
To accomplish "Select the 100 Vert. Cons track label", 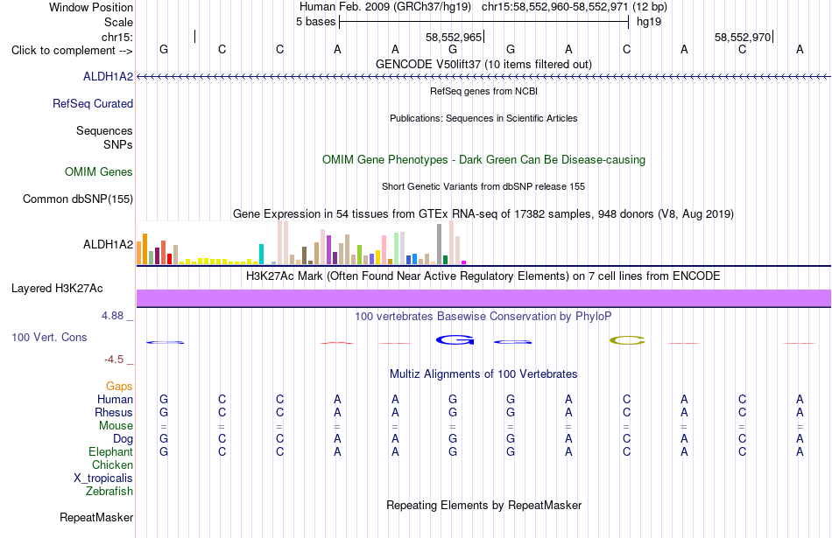I will (49, 337).
